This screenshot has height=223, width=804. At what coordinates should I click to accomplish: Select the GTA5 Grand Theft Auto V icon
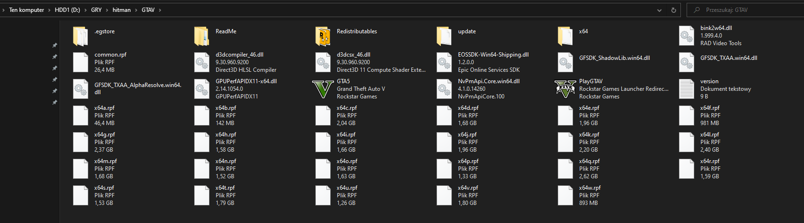(323, 89)
